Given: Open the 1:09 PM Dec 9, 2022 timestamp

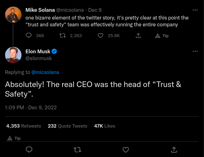Looking at the screenshot, I should (x=31, y=108).
